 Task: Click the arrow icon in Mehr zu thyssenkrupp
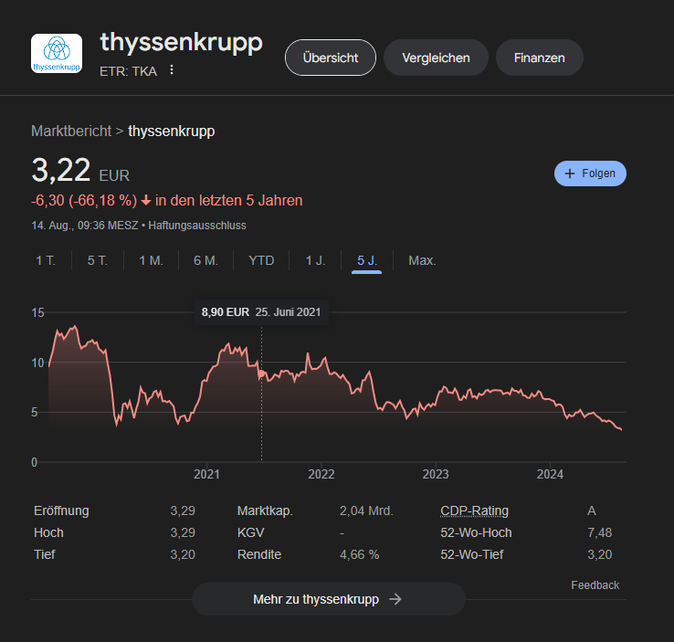point(395,599)
